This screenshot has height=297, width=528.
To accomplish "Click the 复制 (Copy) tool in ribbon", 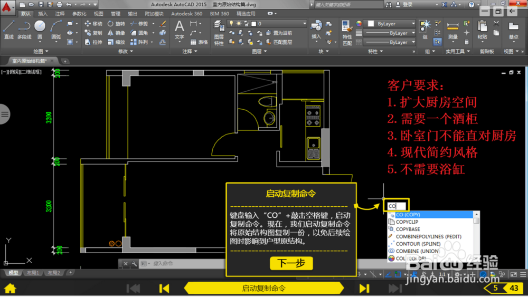I will (93, 33).
